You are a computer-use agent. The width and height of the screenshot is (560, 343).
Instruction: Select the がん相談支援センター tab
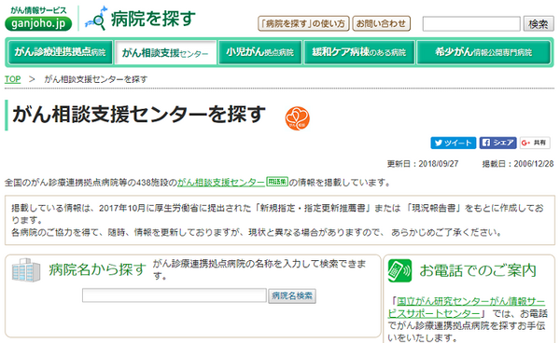[x=165, y=53]
